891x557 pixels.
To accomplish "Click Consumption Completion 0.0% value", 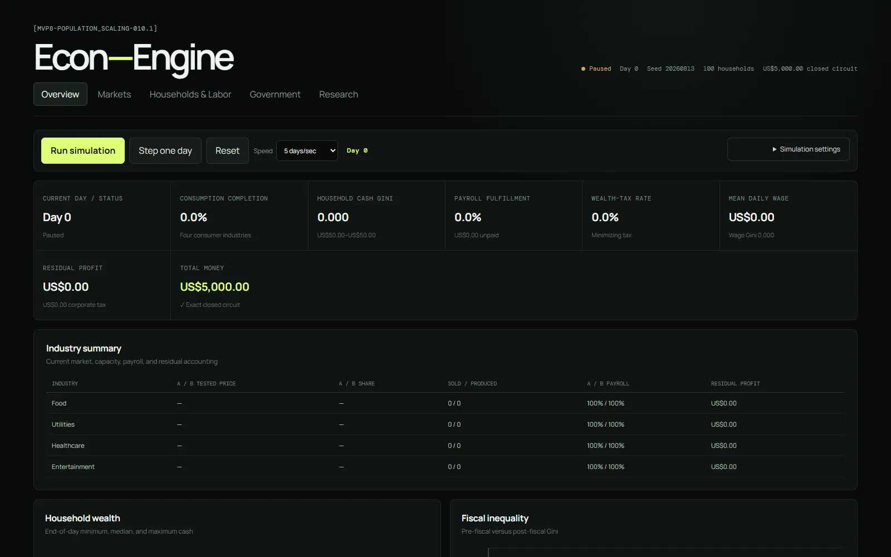I will tap(193, 217).
